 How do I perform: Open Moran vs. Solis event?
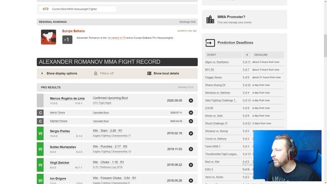214,116
